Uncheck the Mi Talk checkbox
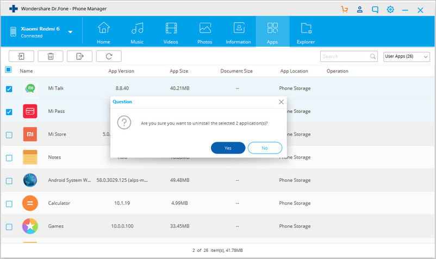Screen dimensions: 436x259 click(9, 89)
